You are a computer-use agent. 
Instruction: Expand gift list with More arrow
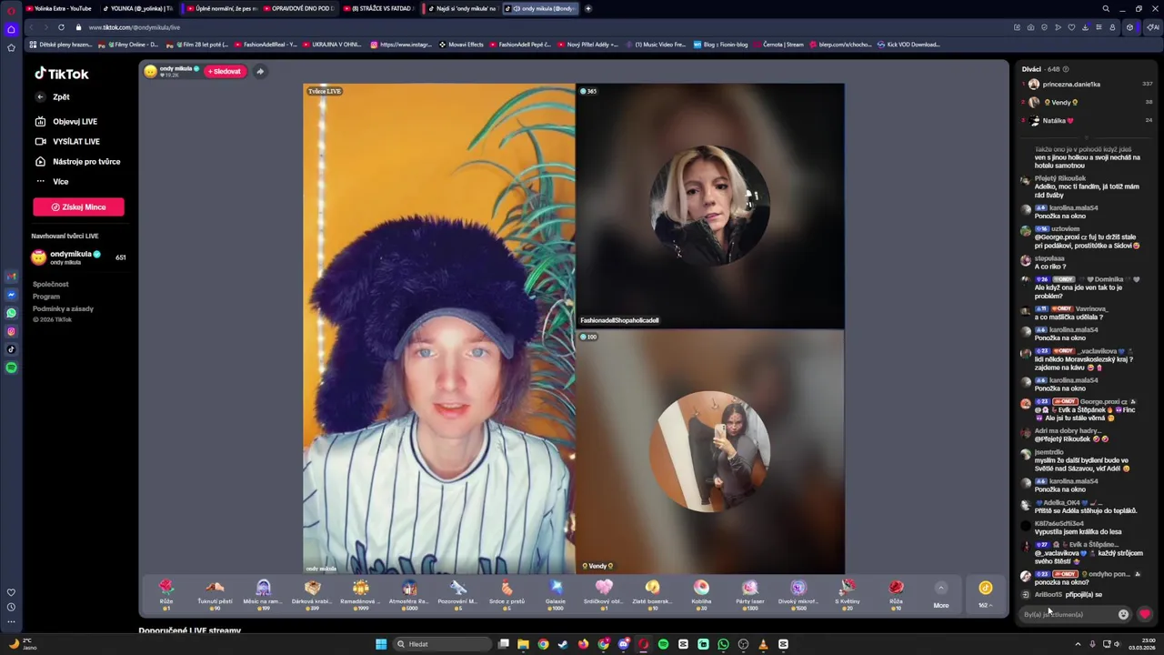941,593
